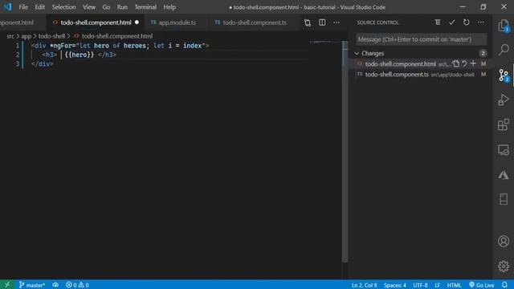This screenshot has width=514, height=289.
Task: Click the master branch in status bar
Action: [32, 285]
